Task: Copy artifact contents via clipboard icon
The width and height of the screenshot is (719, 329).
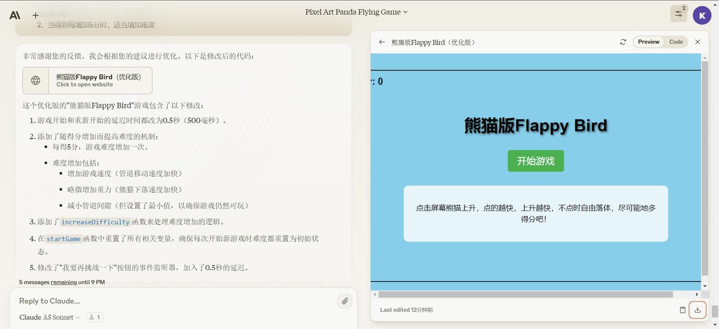Action: tap(682, 310)
